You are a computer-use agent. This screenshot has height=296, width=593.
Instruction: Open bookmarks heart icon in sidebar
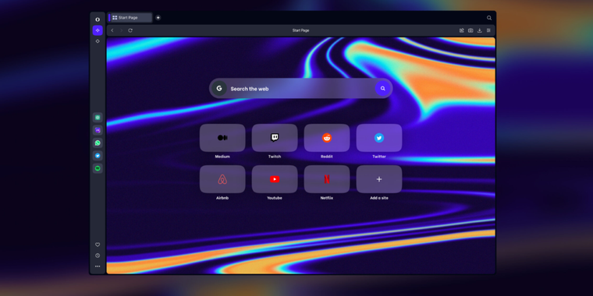pos(98,245)
